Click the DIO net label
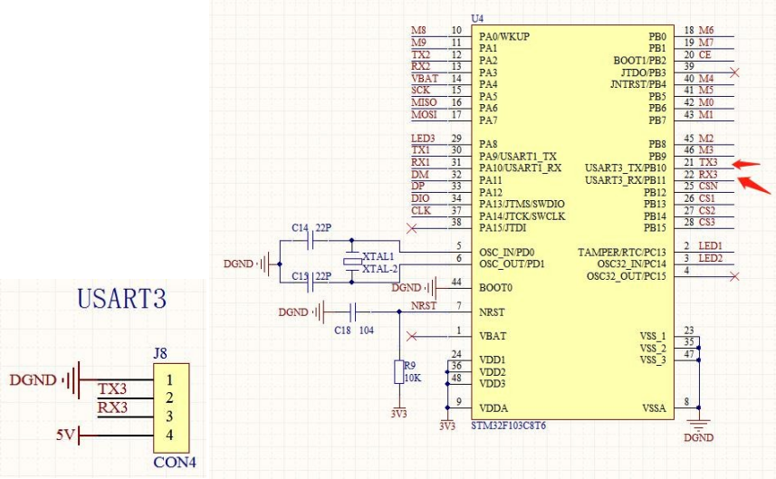 coord(420,198)
